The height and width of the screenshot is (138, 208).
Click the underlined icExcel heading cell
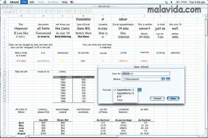(x=123, y=19)
